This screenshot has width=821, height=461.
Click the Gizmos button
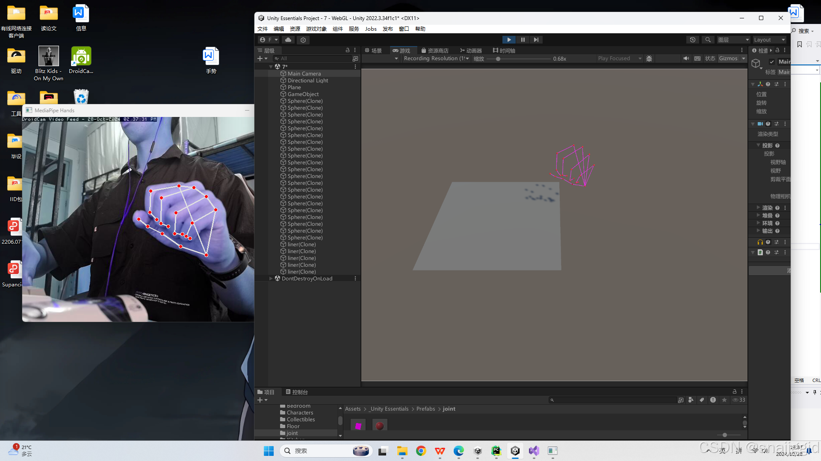(x=728, y=58)
